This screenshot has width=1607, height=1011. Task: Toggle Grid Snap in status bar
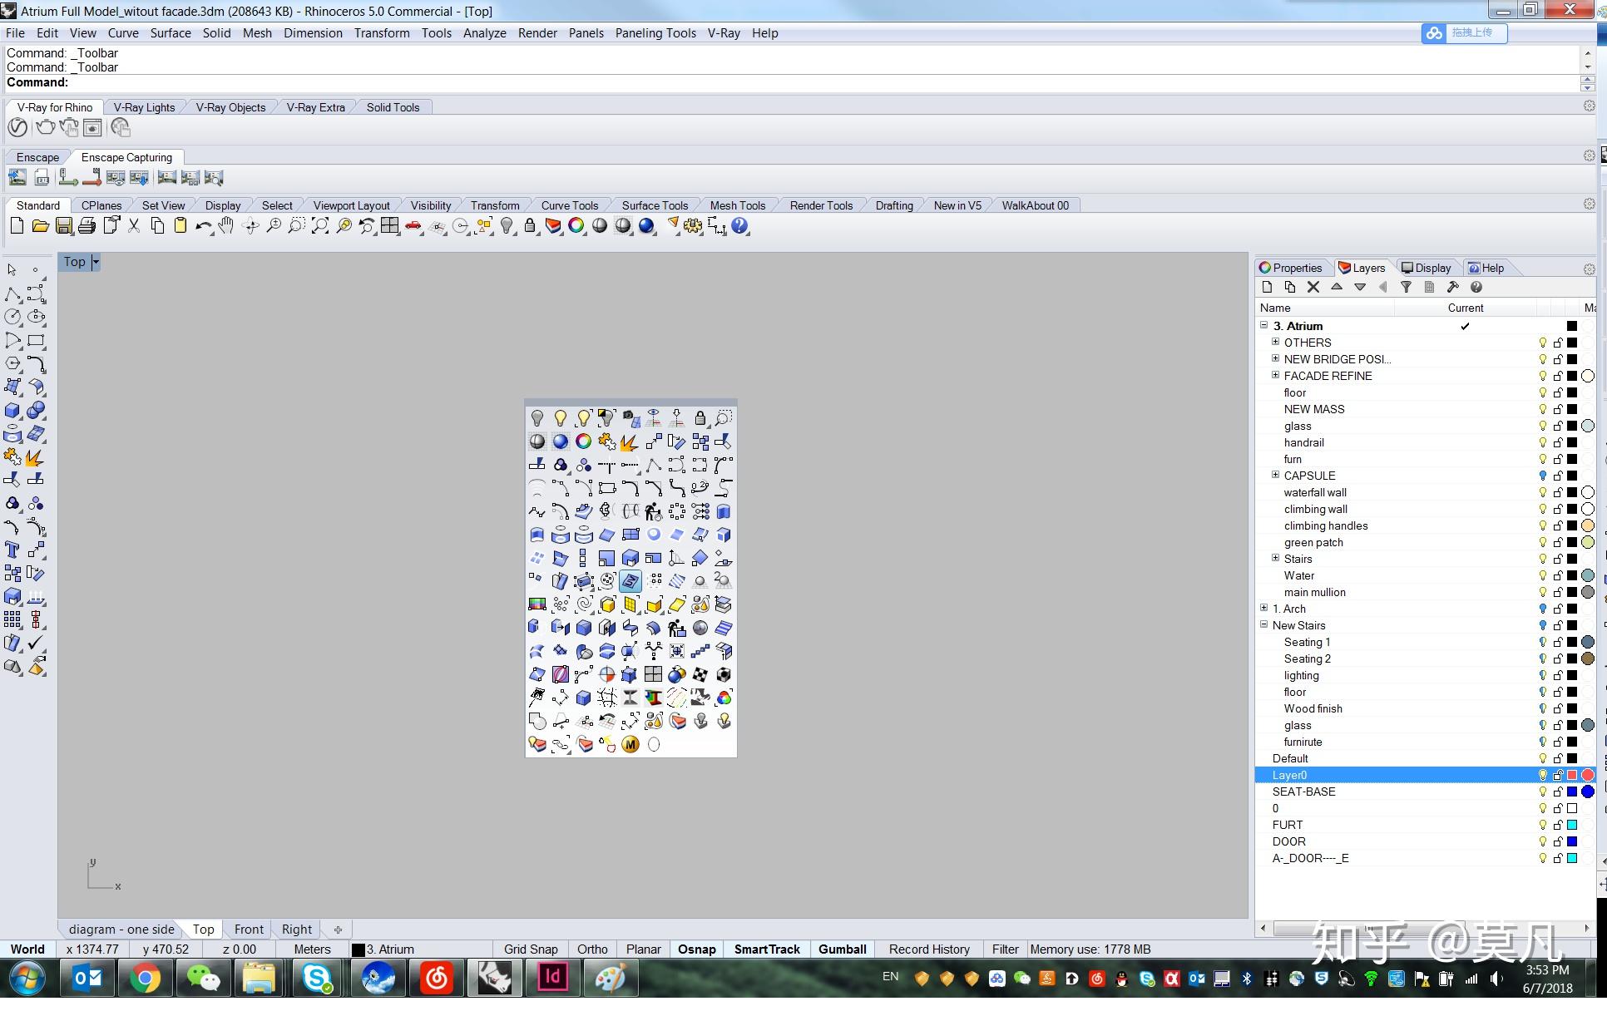[531, 949]
